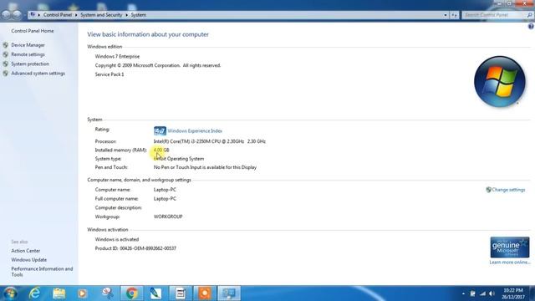Click the genuine Microsoft software badge

pyautogui.click(x=510, y=247)
